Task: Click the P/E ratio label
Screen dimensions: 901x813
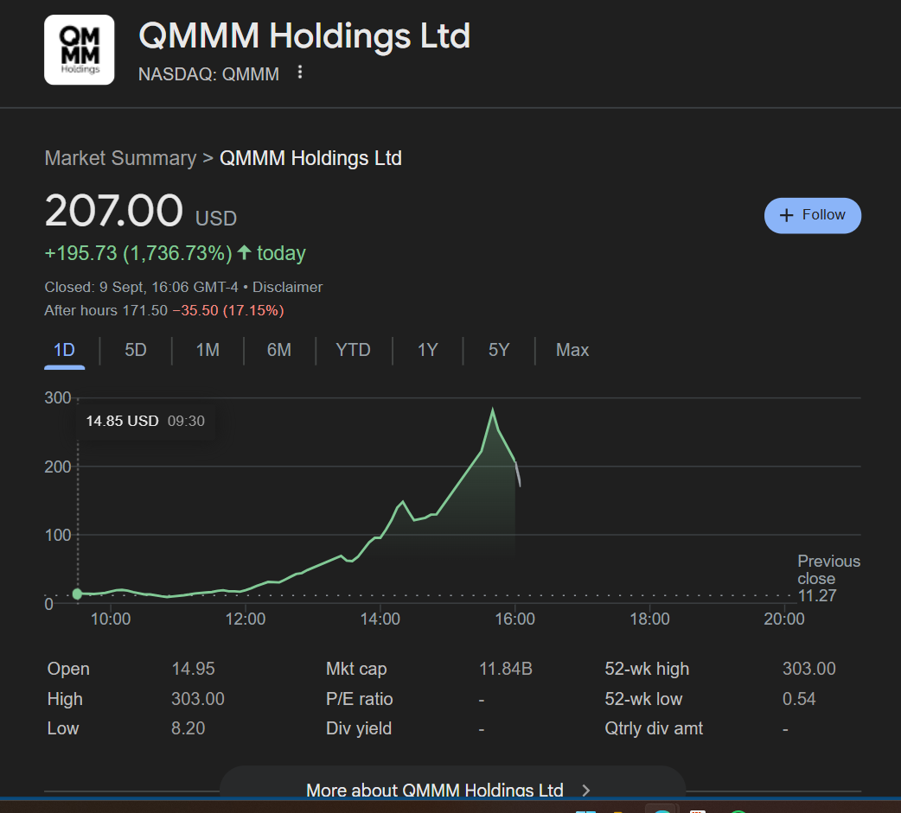Action: (359, 699)
